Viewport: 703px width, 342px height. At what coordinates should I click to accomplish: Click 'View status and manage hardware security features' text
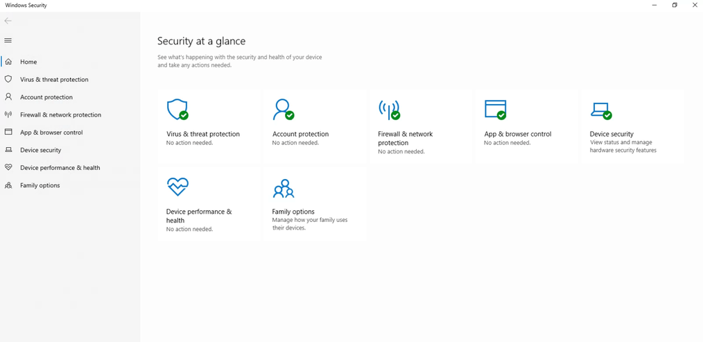(x=623, y=146)
